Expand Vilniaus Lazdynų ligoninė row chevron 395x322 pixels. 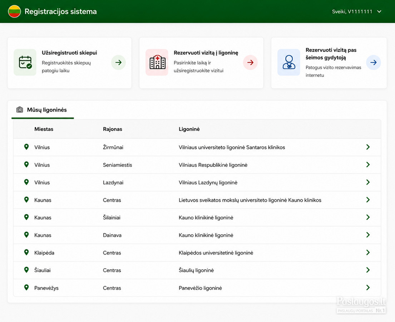[x=368, y=182]
